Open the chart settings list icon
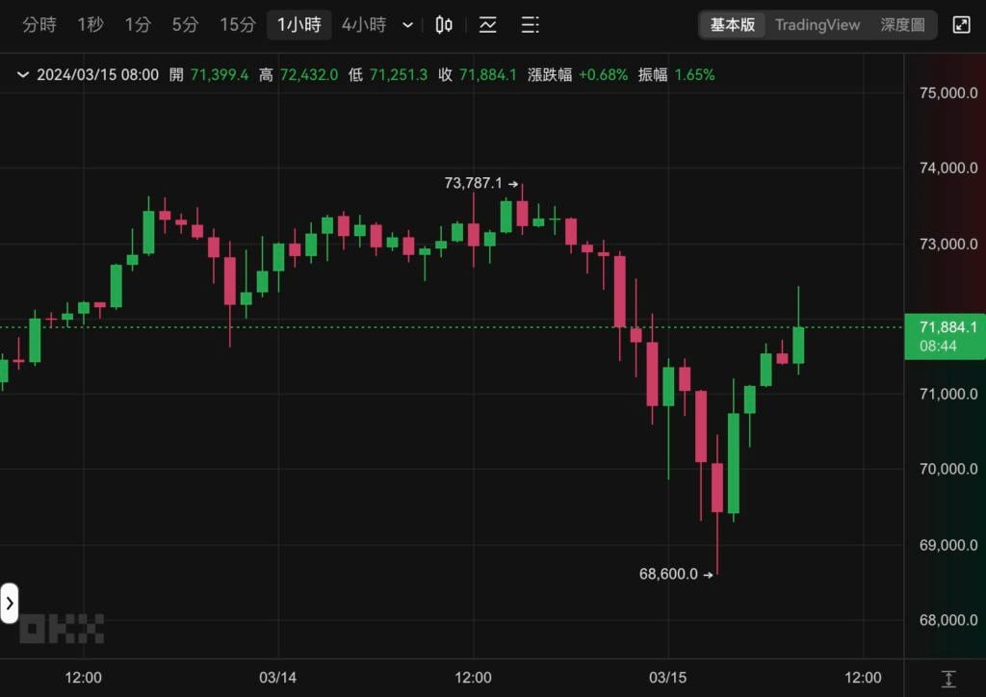Image resolution: width=986 pixels, height=697 pixels. click(530, 25)
